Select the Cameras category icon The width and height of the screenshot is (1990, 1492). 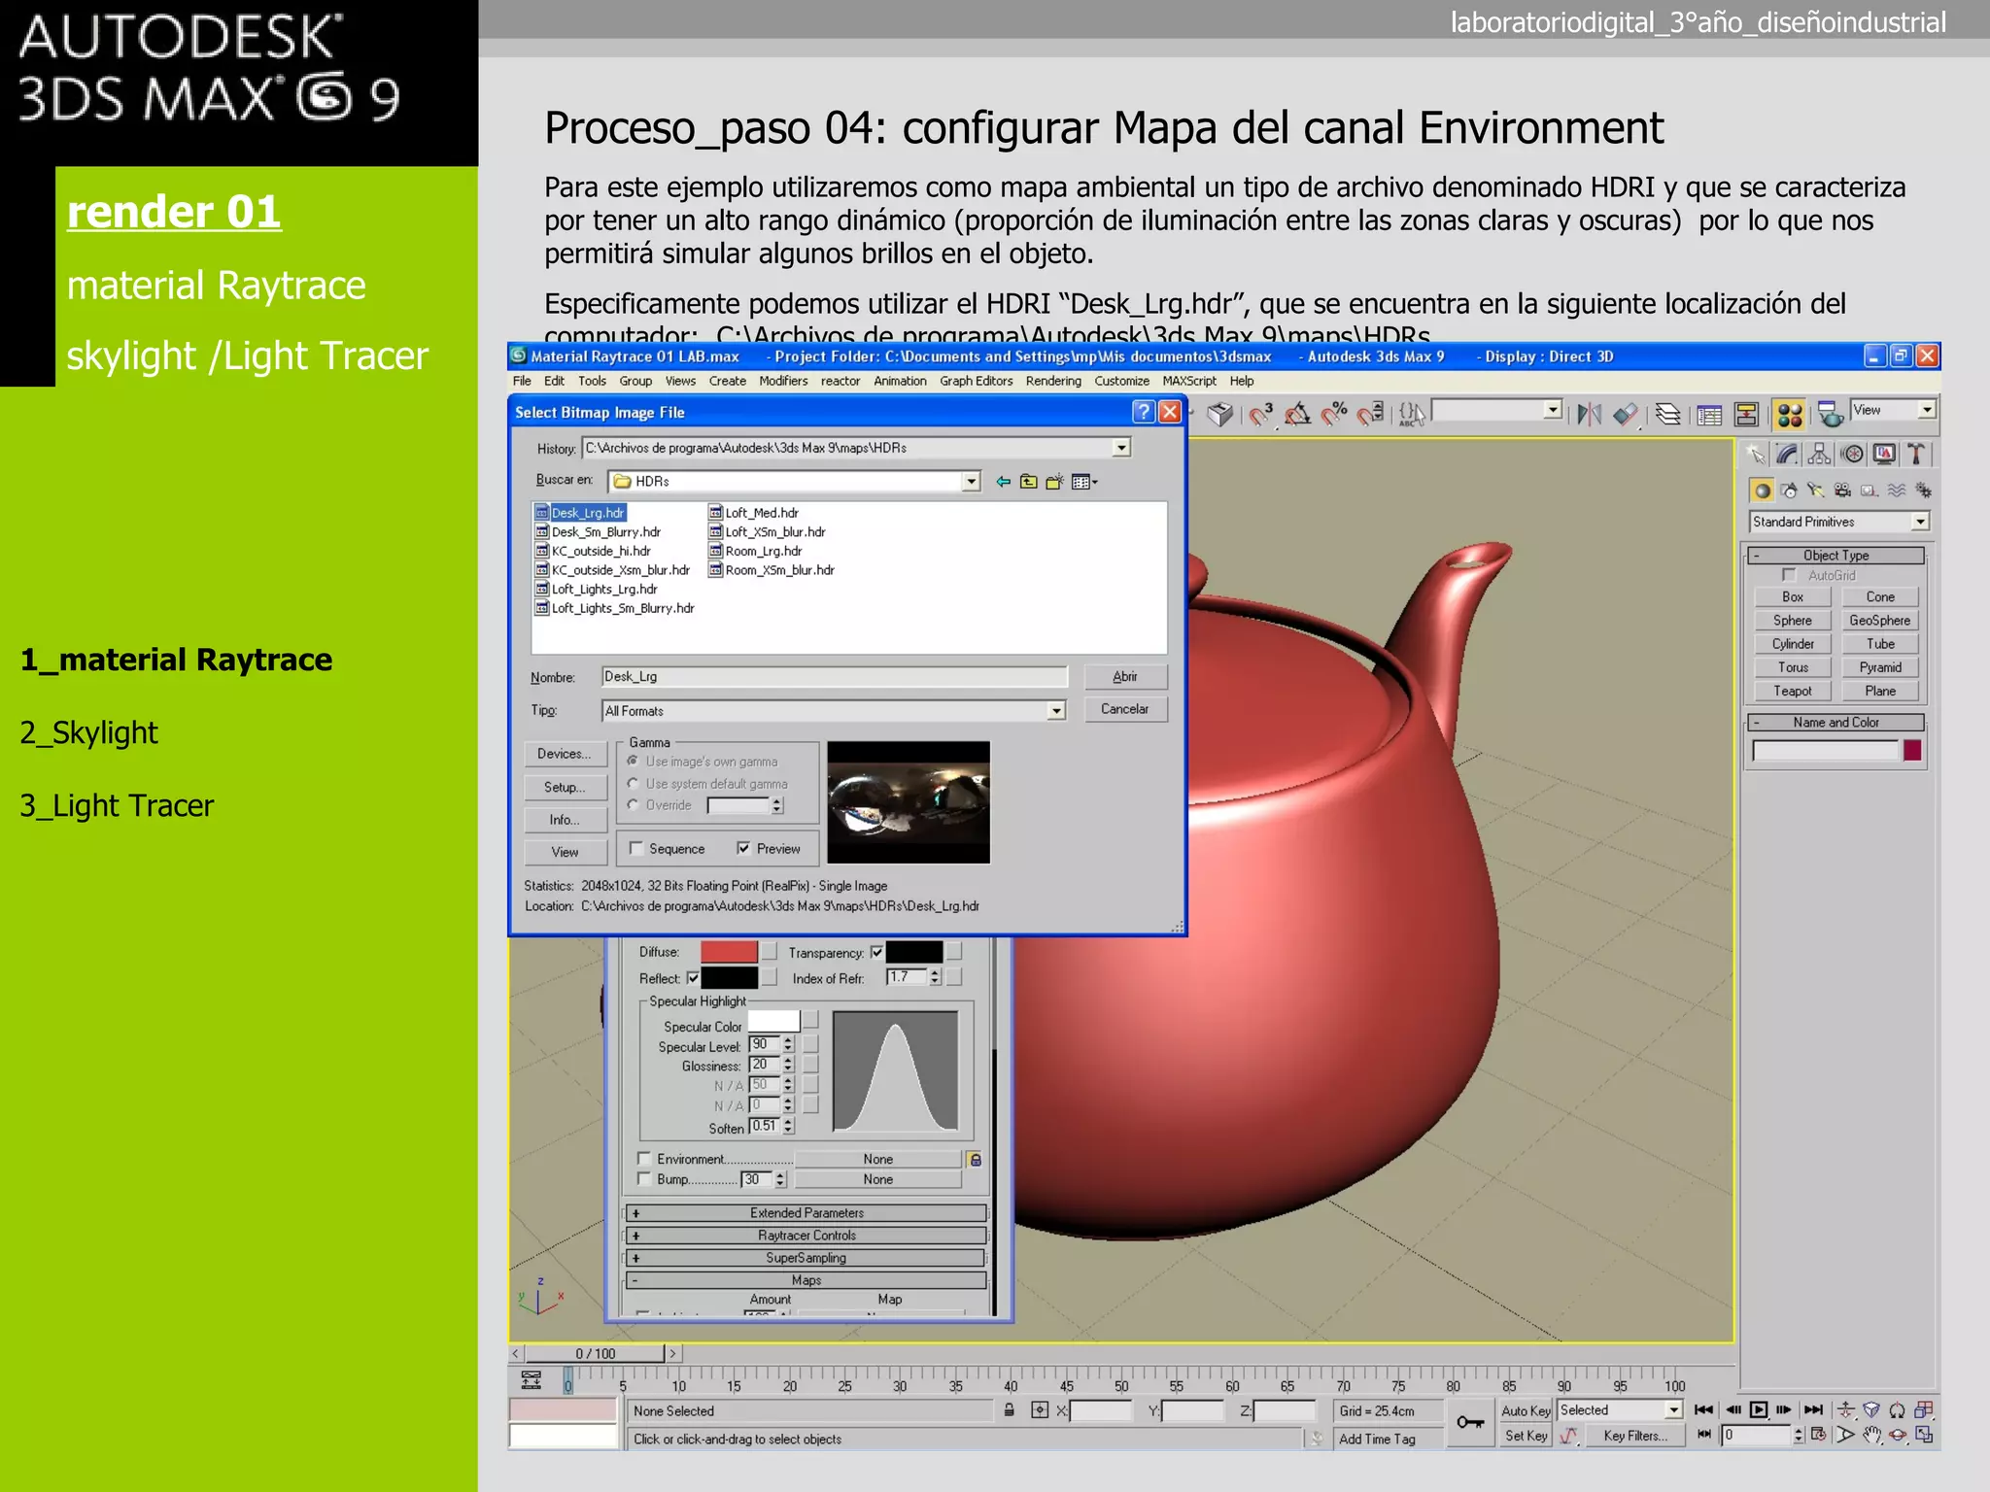pyautogui.click(x=1843, y=491)
